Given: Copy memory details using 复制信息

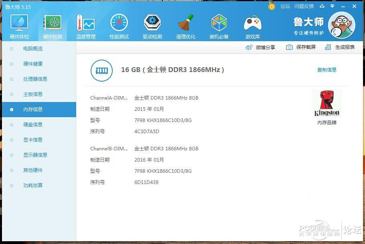Looking at the screenshot, I should (x=327, y=70).
